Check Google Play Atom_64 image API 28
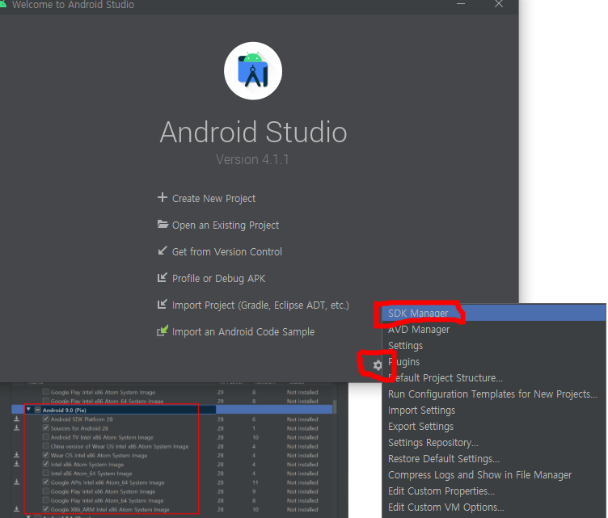The height and width of the screenshot is (518, 608). pyautogui.click(x=46, y=500)
